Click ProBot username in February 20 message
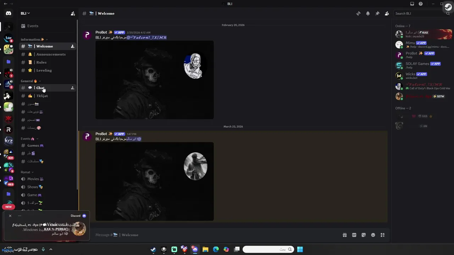454x255 pixels. [x=101, y=32]
